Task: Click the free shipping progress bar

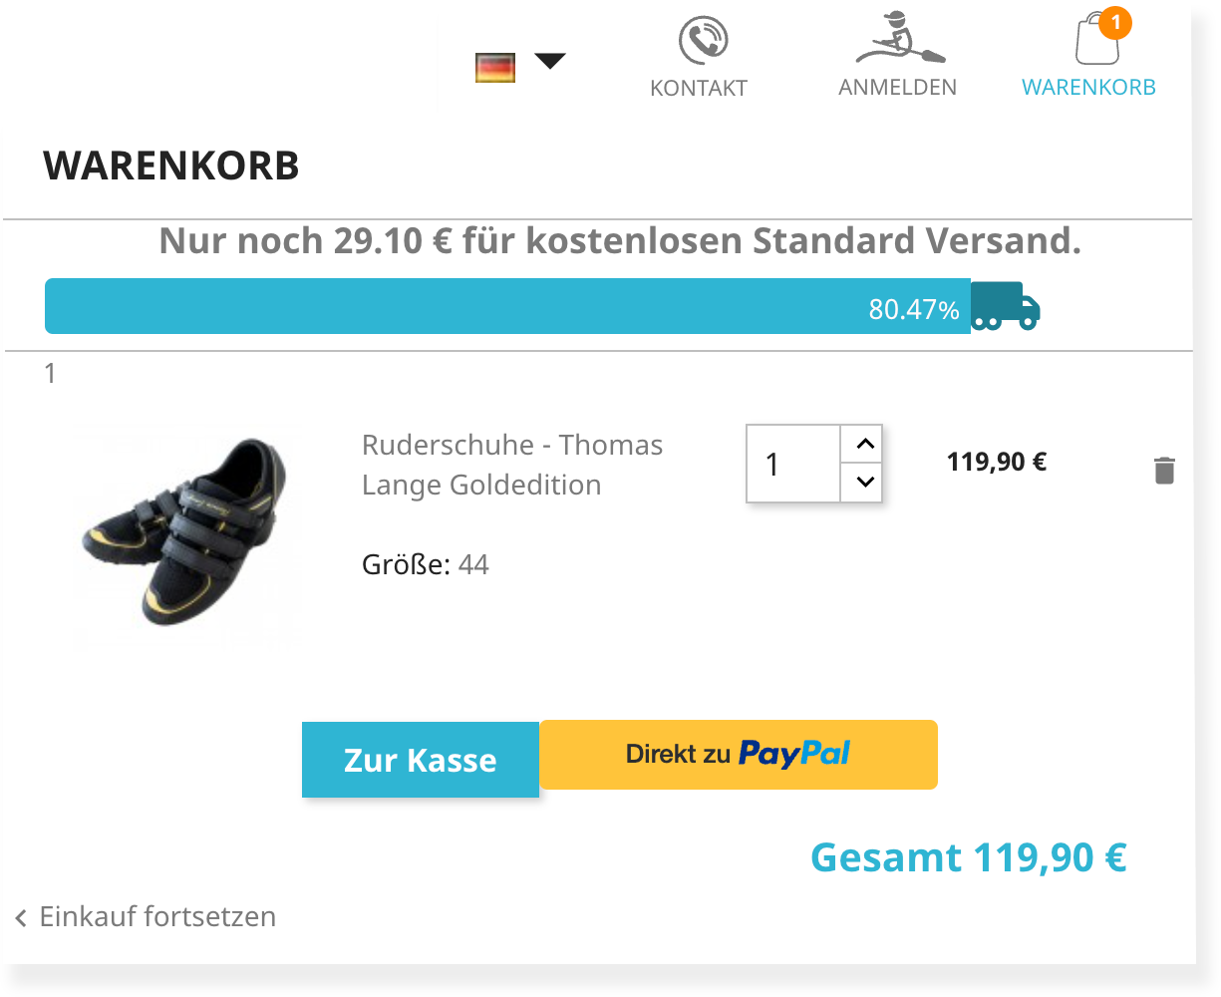Action: click(507, 306)
